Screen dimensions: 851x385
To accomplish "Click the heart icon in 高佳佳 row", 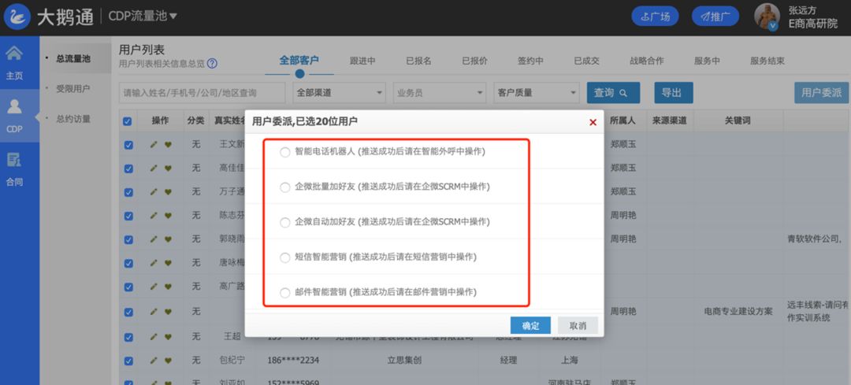I will pos(168,168).
